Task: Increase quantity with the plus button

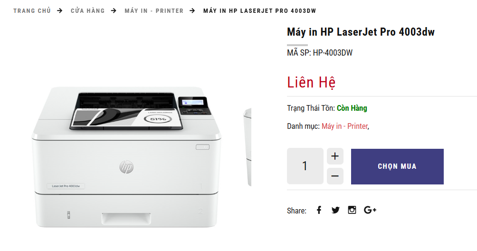Action: click(x=335, y=156)
